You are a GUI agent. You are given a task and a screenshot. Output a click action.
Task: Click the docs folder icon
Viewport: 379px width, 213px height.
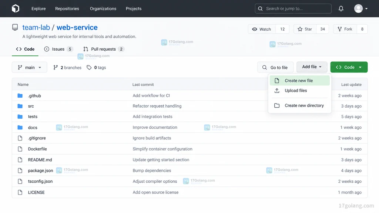(x=20, y=127)
